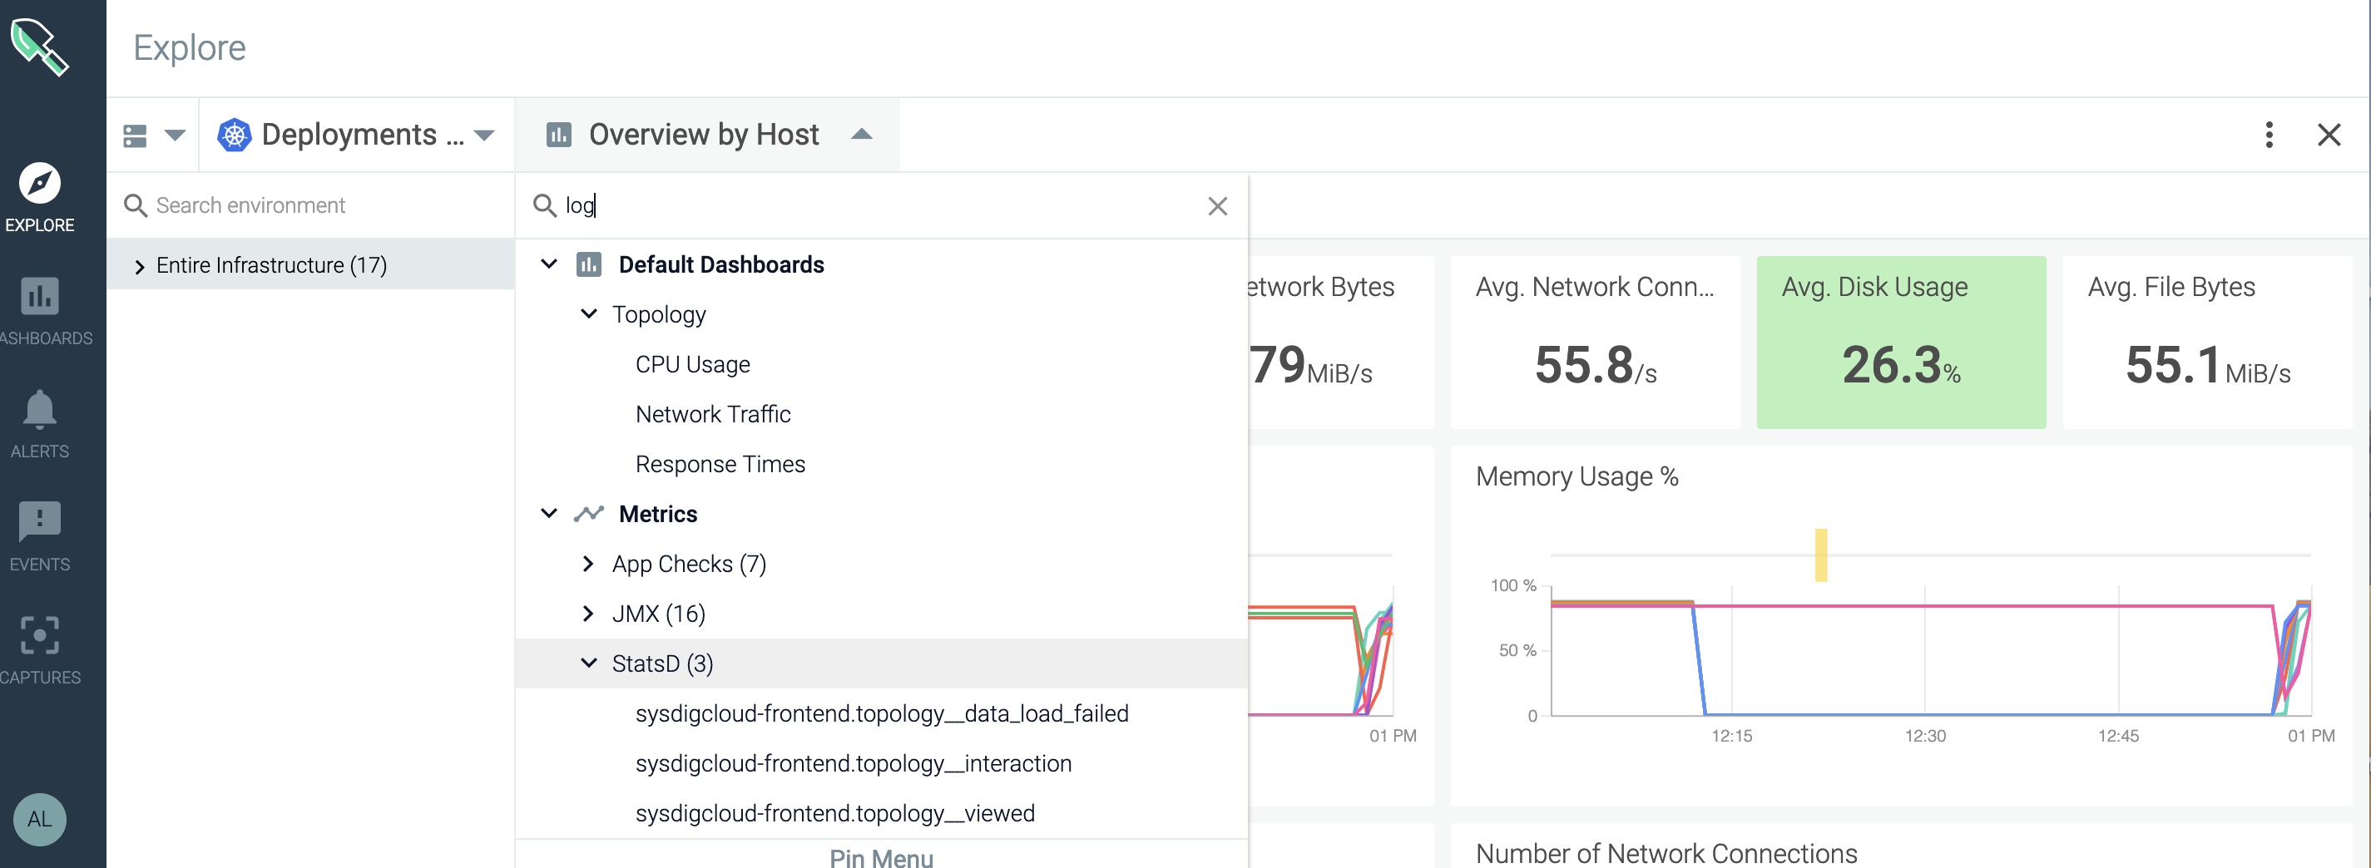Click the yellow event marker on Memory Usage chart

coord(1820,555)
